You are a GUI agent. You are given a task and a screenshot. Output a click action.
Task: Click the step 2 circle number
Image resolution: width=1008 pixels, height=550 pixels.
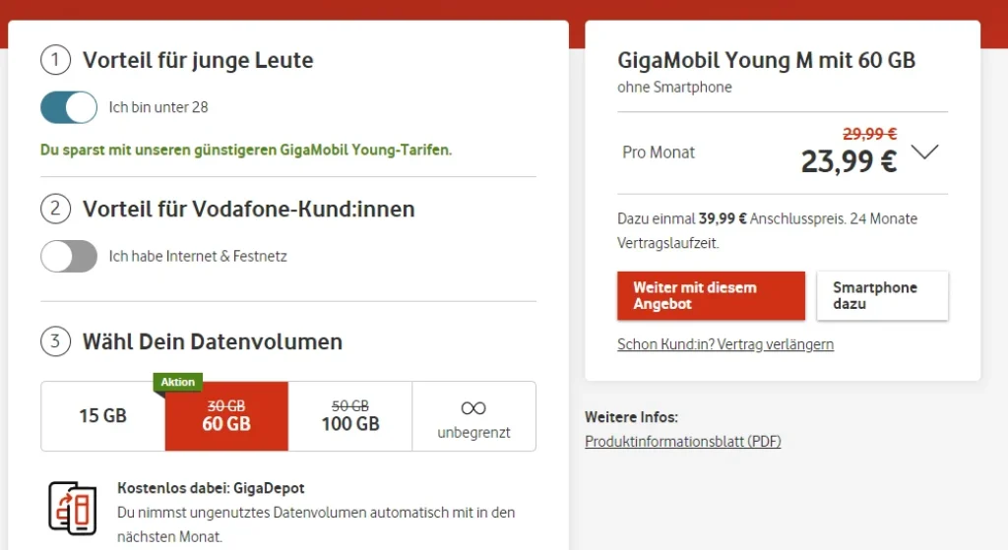[56, 209]
